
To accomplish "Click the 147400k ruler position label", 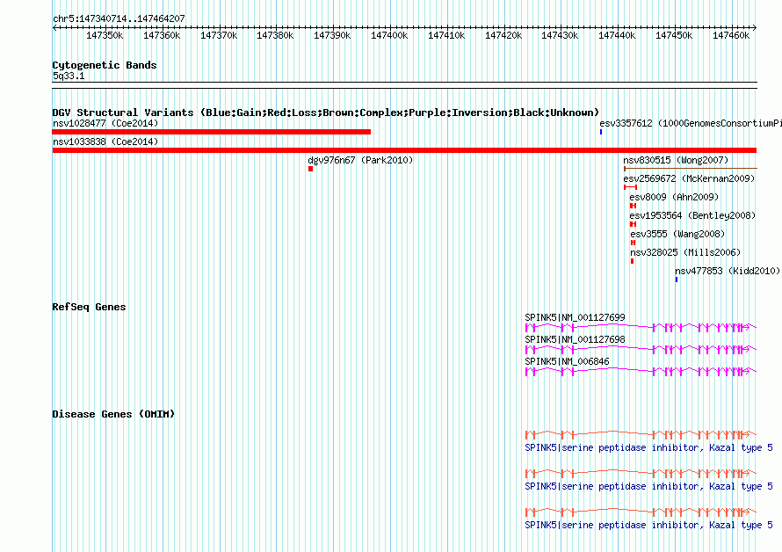I will [x=389, y=35].
